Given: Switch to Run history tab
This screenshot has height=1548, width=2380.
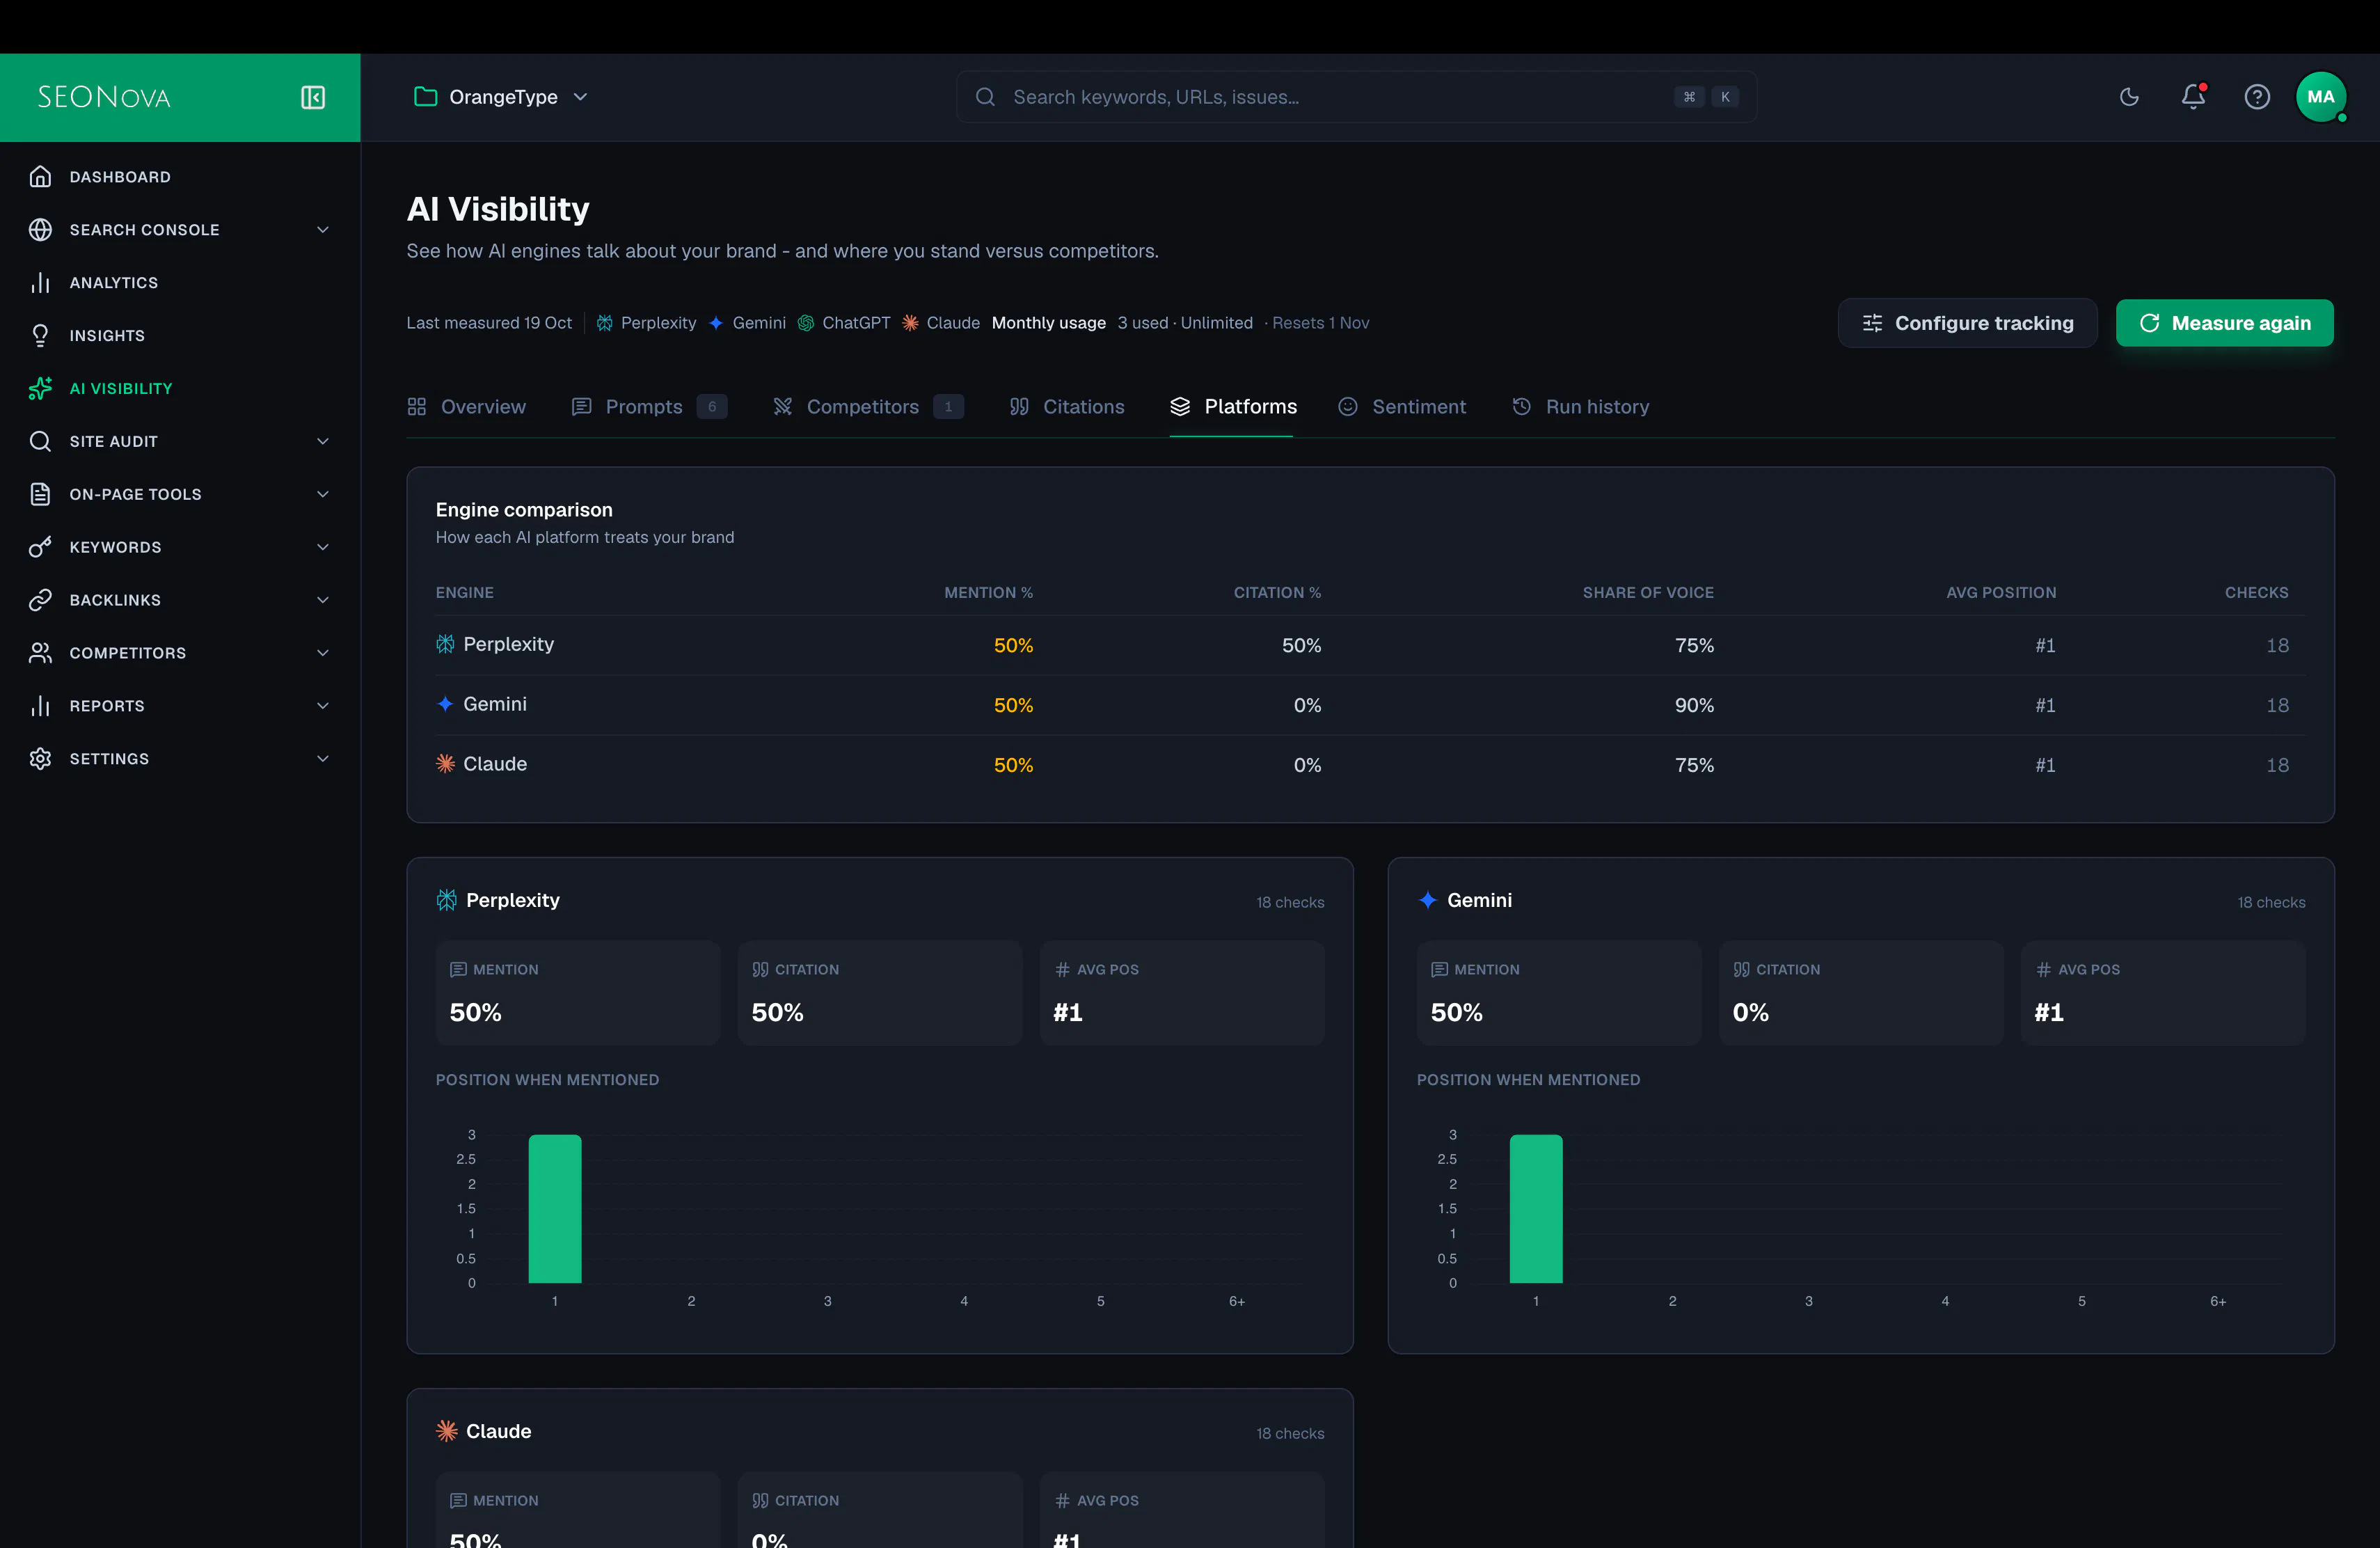Looking at the screenshot, I should pos(1580,407).
